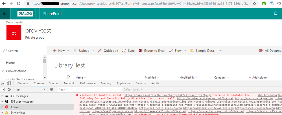Click the provi-test site title
The width and height of the screenshot is (282, 115).
coord(38,30)
